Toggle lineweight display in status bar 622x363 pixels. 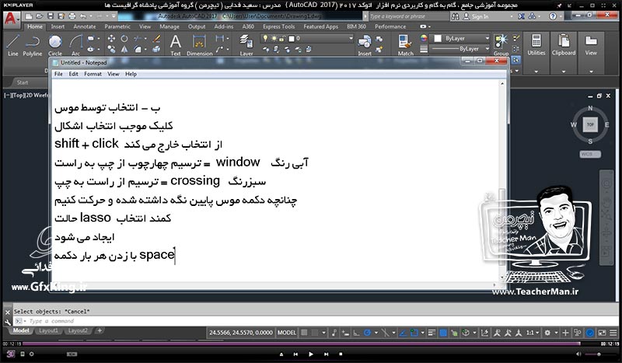point(432,333)
